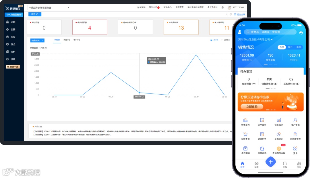Open 前往进销存免费版 in top header

tap(195, 7)
